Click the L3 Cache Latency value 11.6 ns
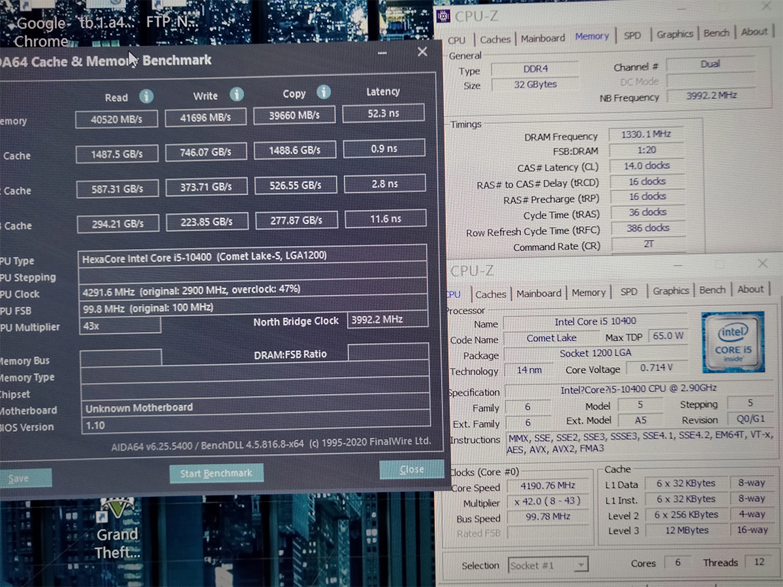Viewport: 783px width, 587px height. click(x=385, y=218)
